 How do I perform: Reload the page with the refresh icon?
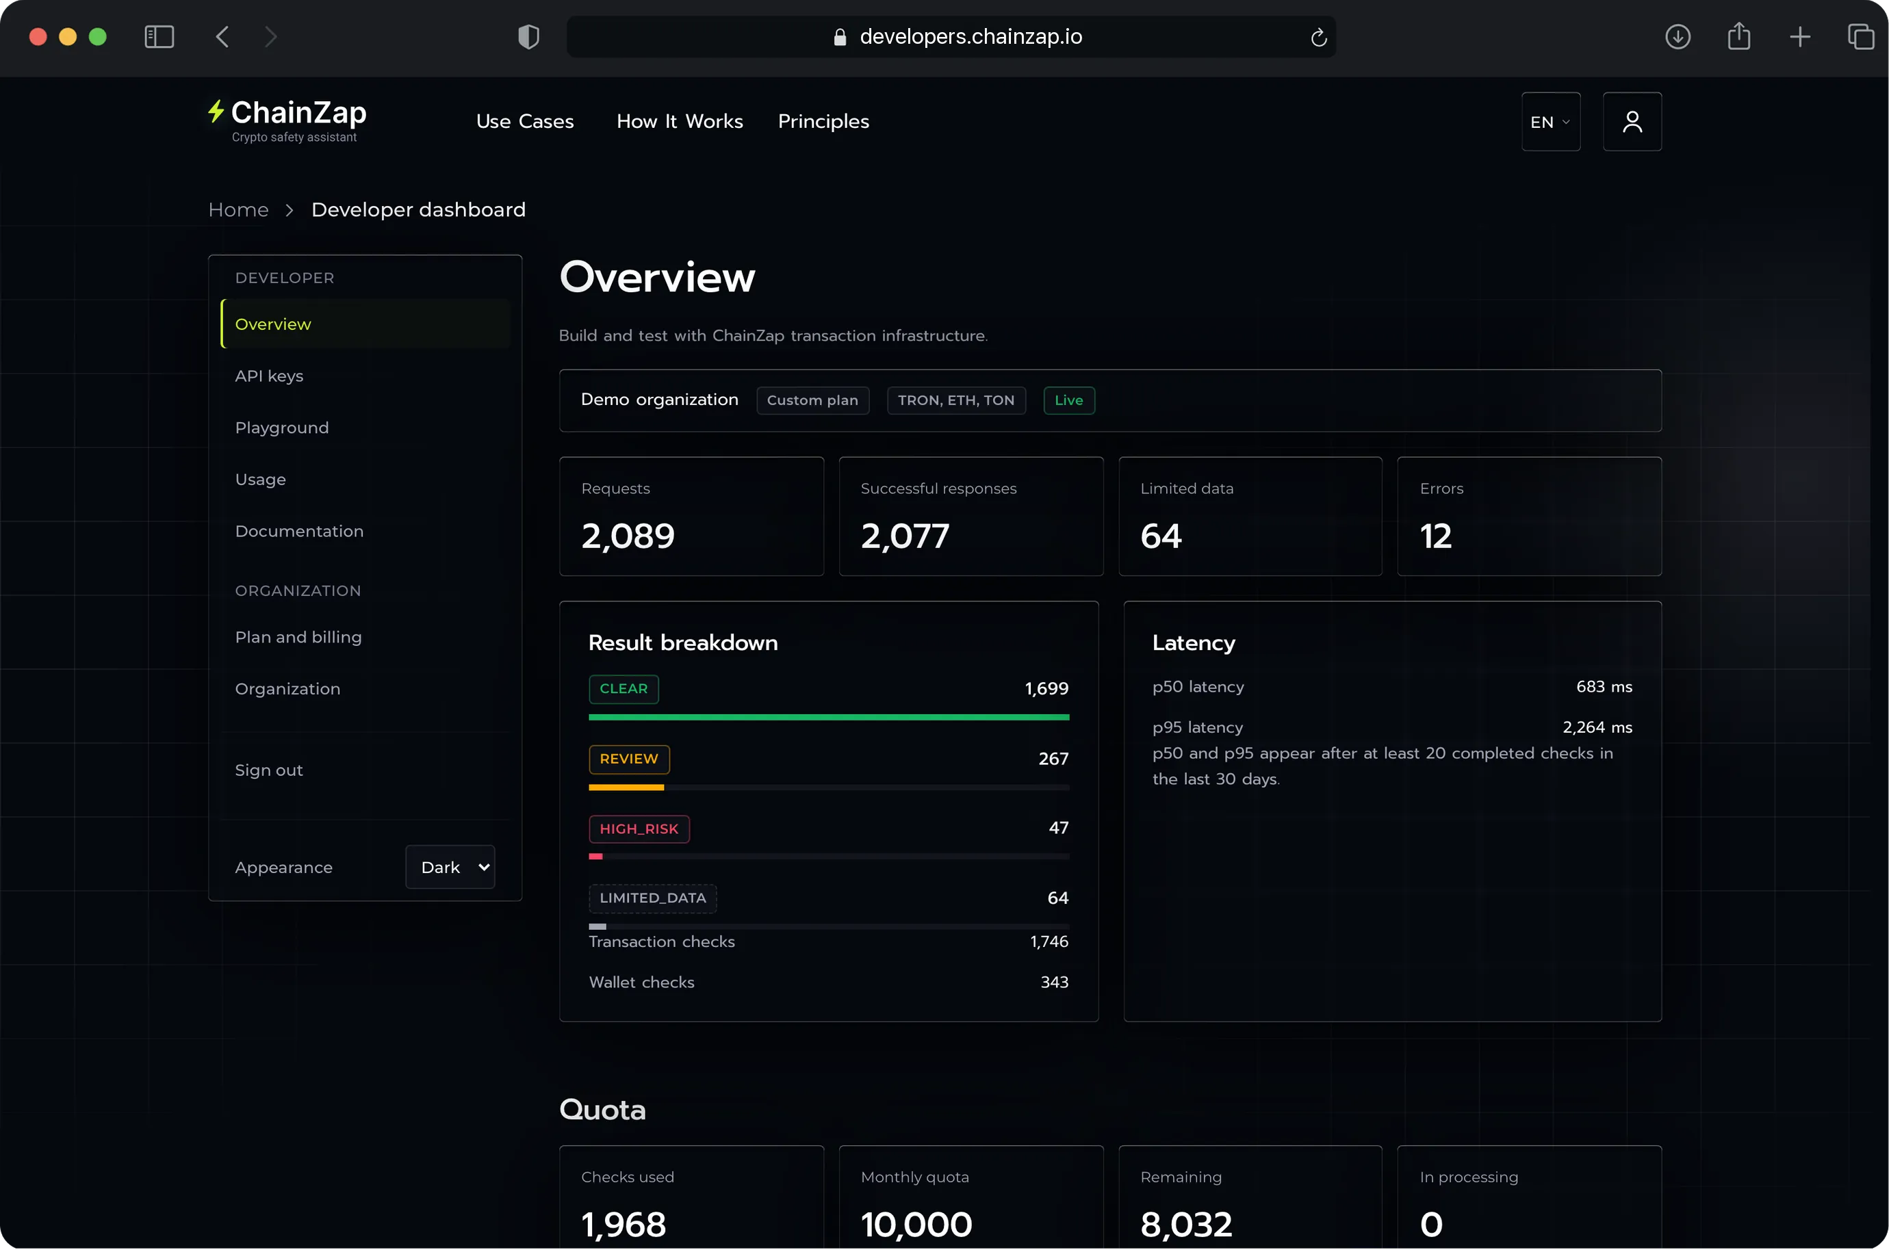[1318, 38]
